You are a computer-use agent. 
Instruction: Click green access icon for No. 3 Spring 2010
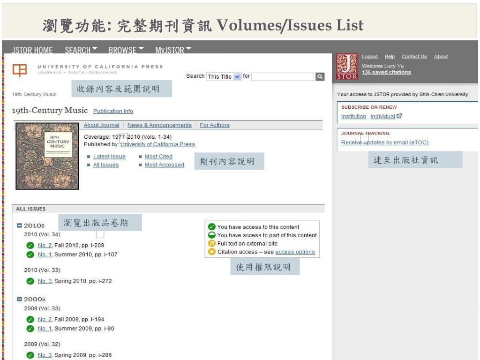click(x=30, y=281)
